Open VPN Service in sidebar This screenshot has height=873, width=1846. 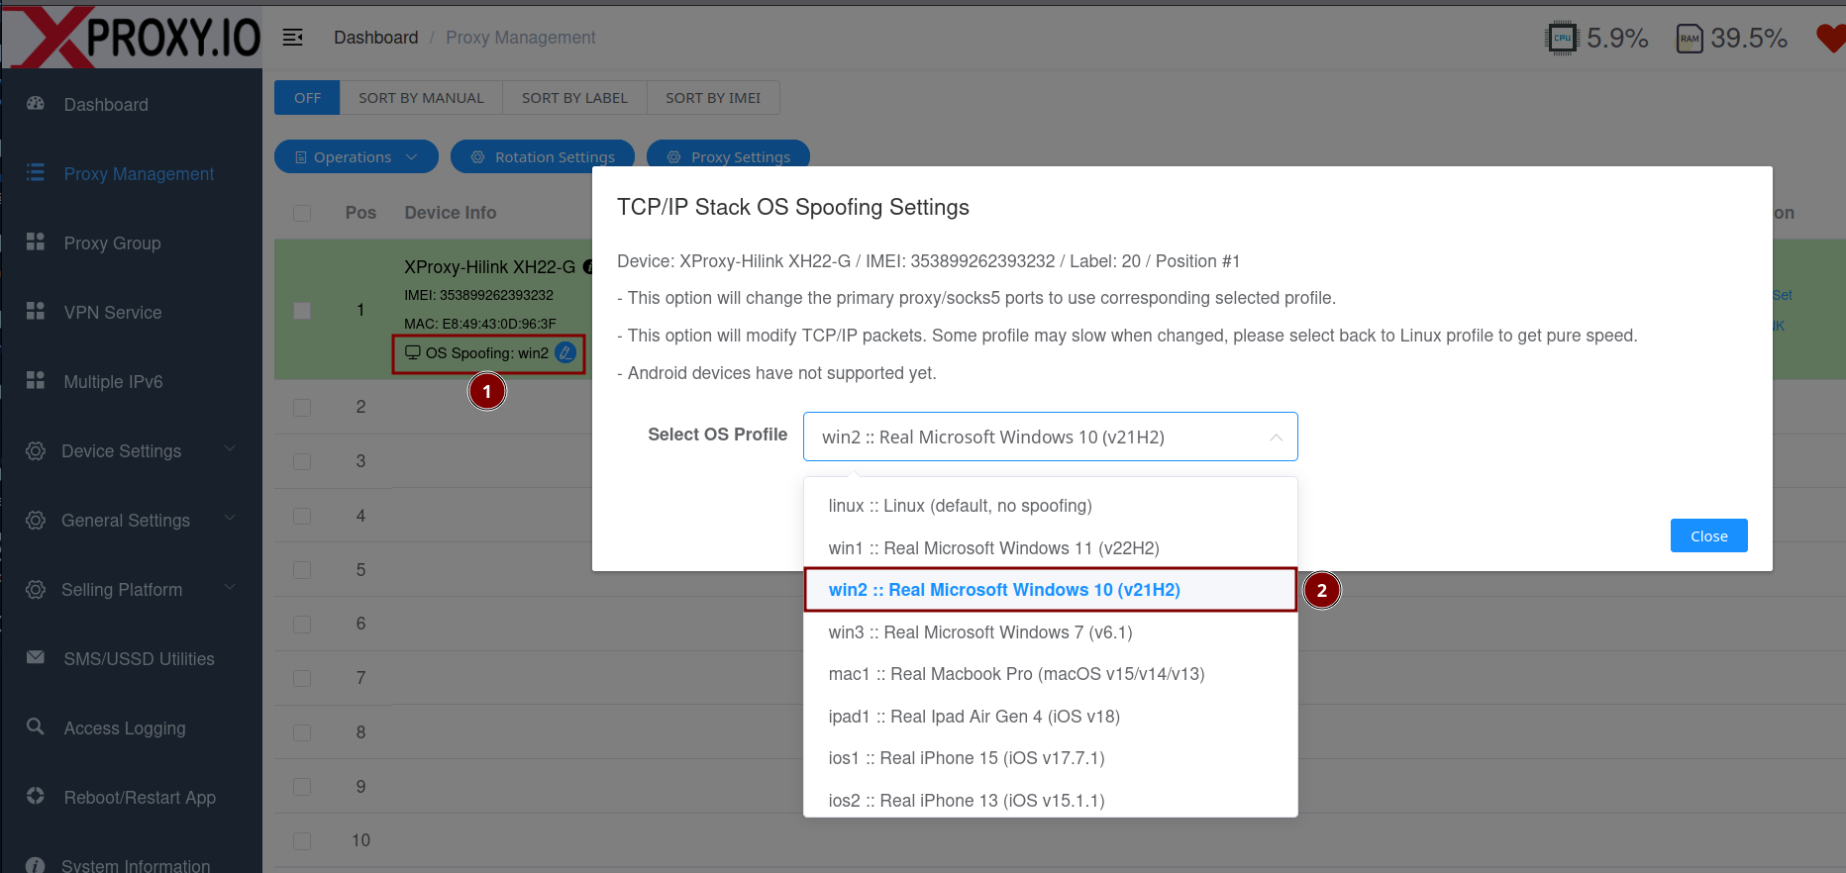click(112, 313)
